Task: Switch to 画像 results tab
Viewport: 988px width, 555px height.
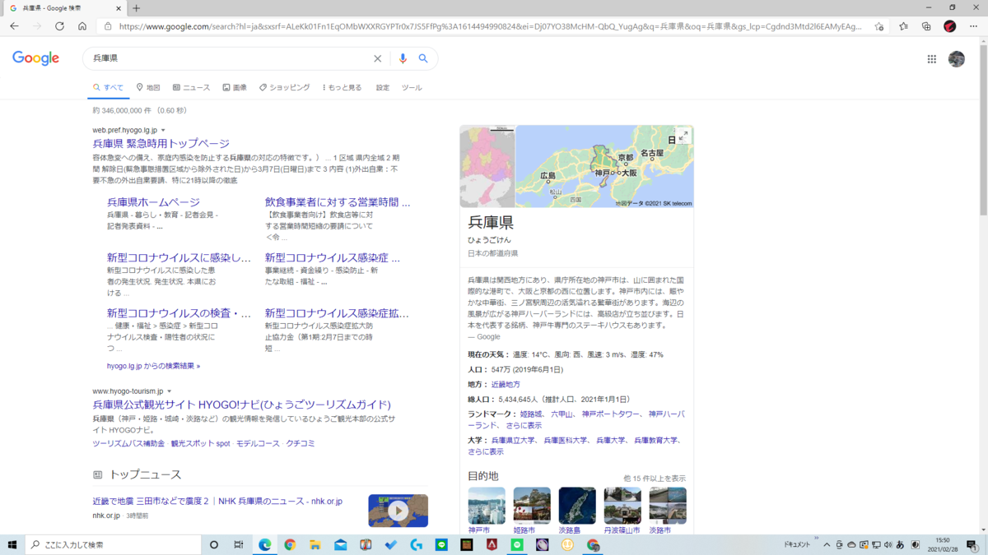Action: (x=235, y=87)
